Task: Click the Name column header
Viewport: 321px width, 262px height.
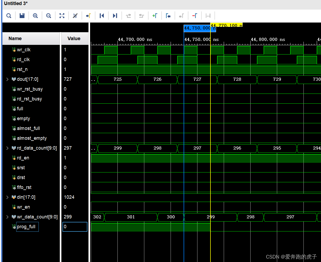Action: [31, 39]
